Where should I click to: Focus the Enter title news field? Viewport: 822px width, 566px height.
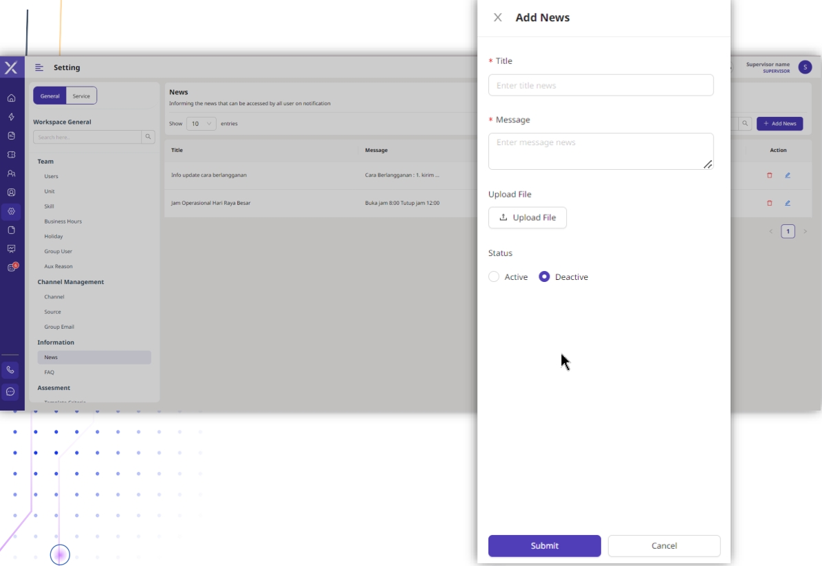(x=601, y=85)
